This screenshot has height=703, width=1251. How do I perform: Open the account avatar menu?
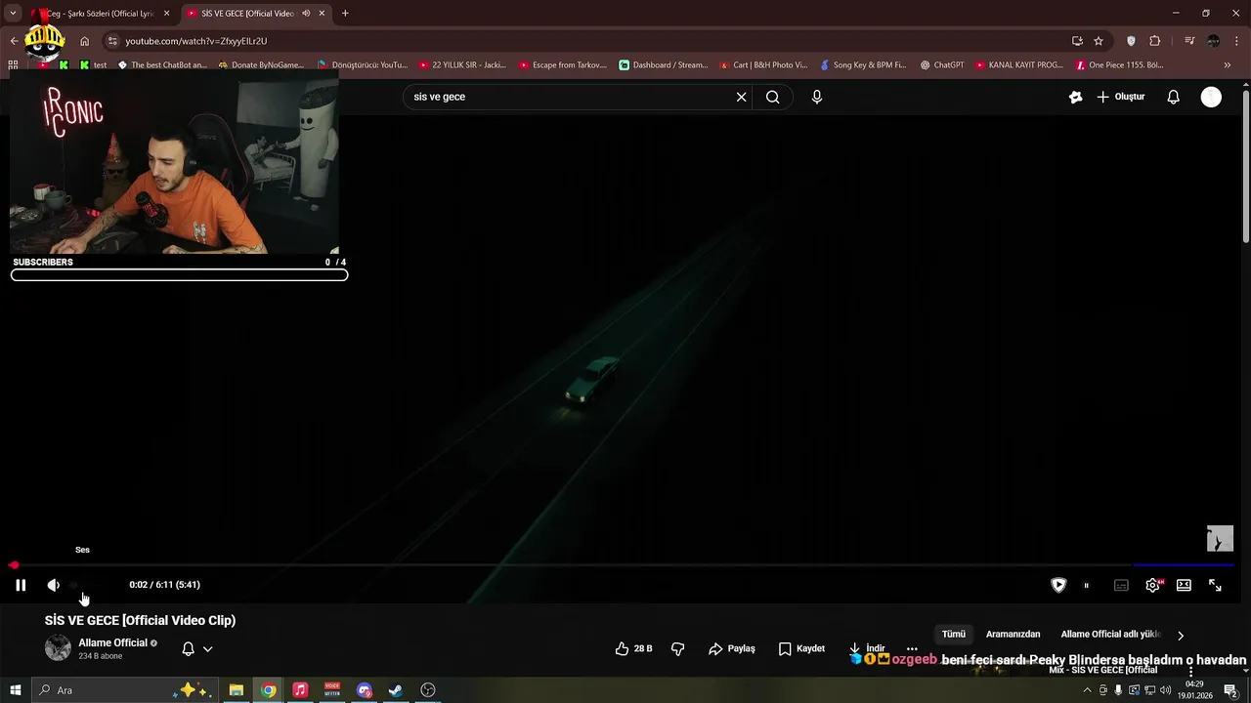point(1211,97)
